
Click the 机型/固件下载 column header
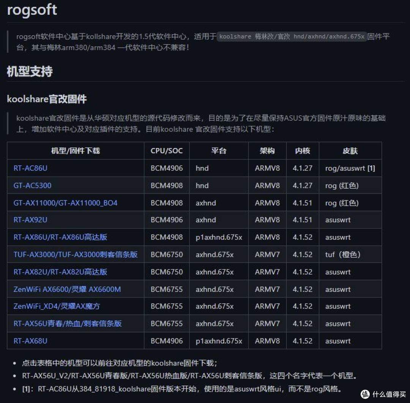coord(76,151)
